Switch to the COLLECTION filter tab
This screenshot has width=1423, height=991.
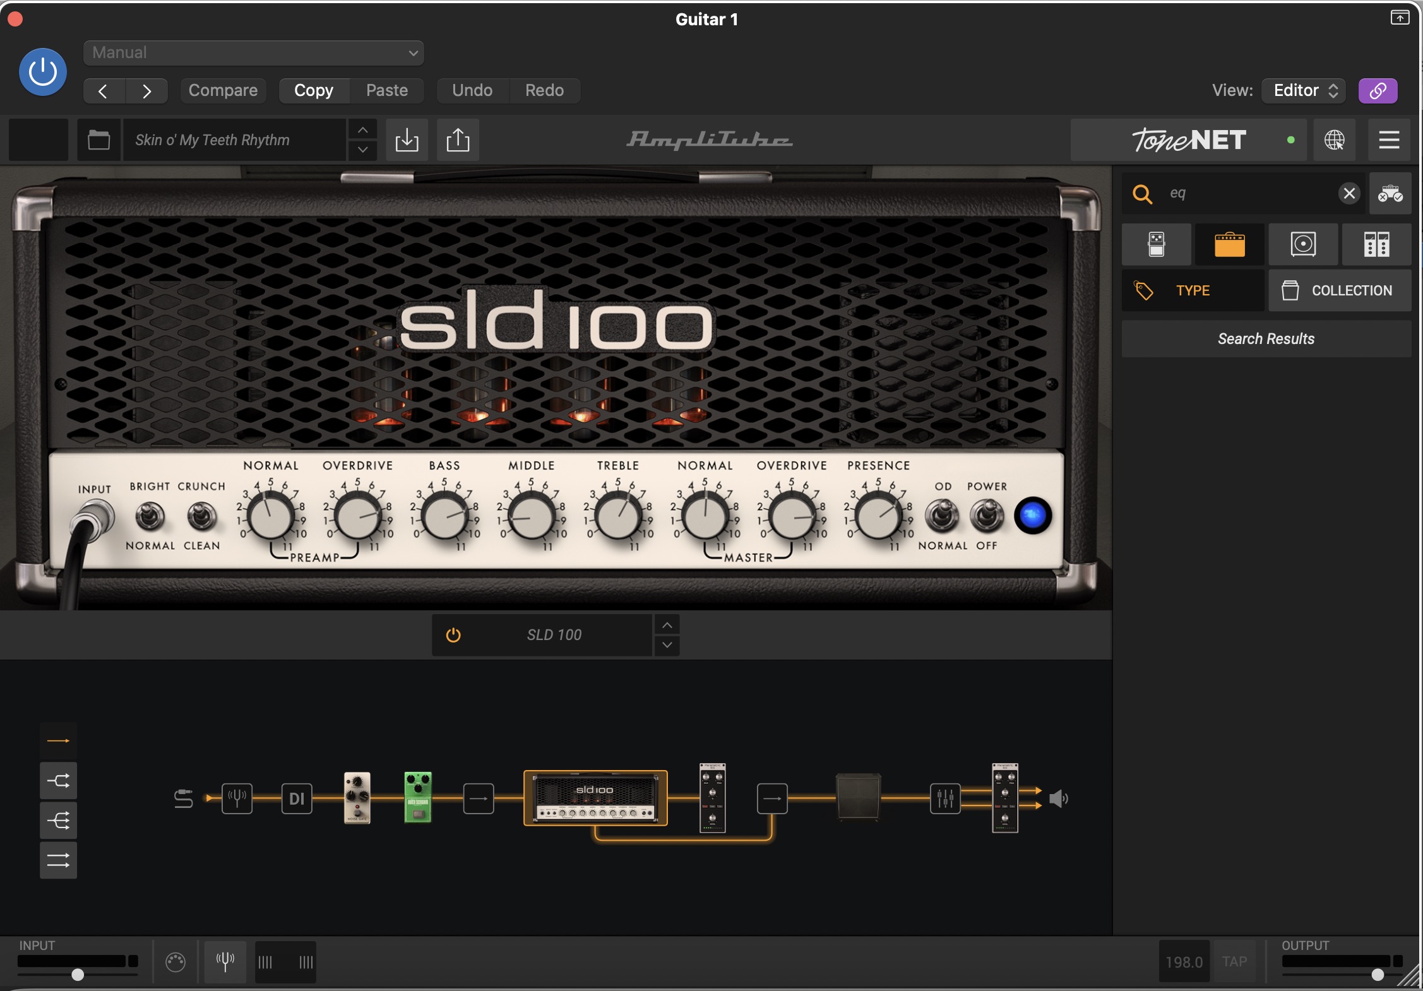(1340, 290)
